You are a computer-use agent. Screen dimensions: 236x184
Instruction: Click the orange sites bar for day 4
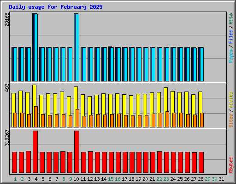36,117
